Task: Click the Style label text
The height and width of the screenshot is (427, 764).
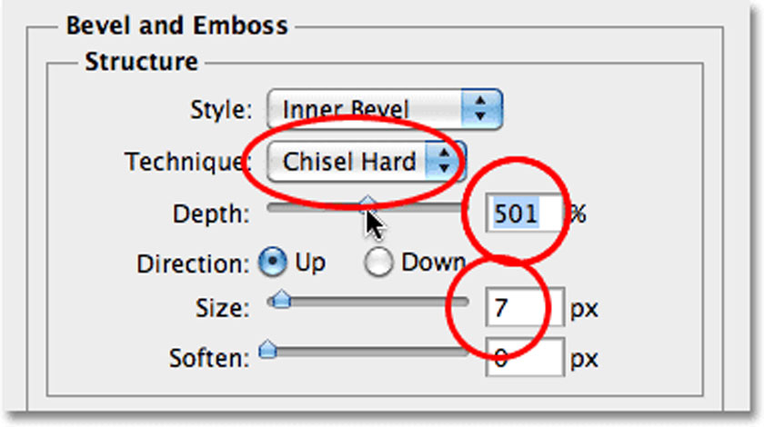Action: click(x=221, y=110)
